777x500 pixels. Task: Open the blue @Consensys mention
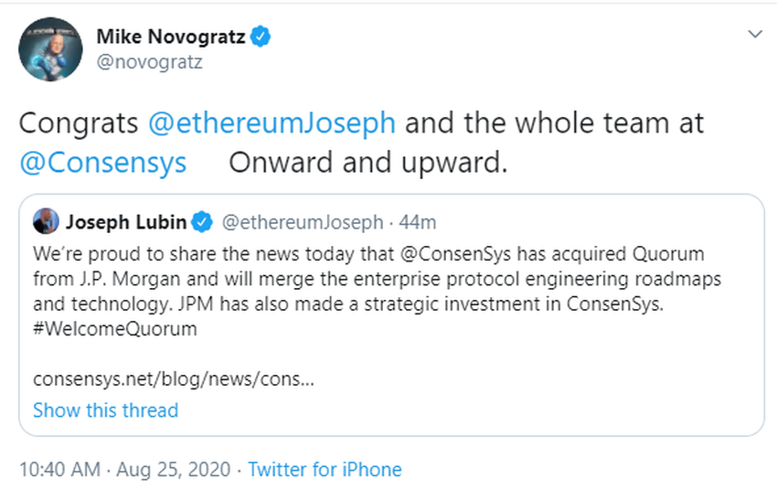[x=102, y=163]
